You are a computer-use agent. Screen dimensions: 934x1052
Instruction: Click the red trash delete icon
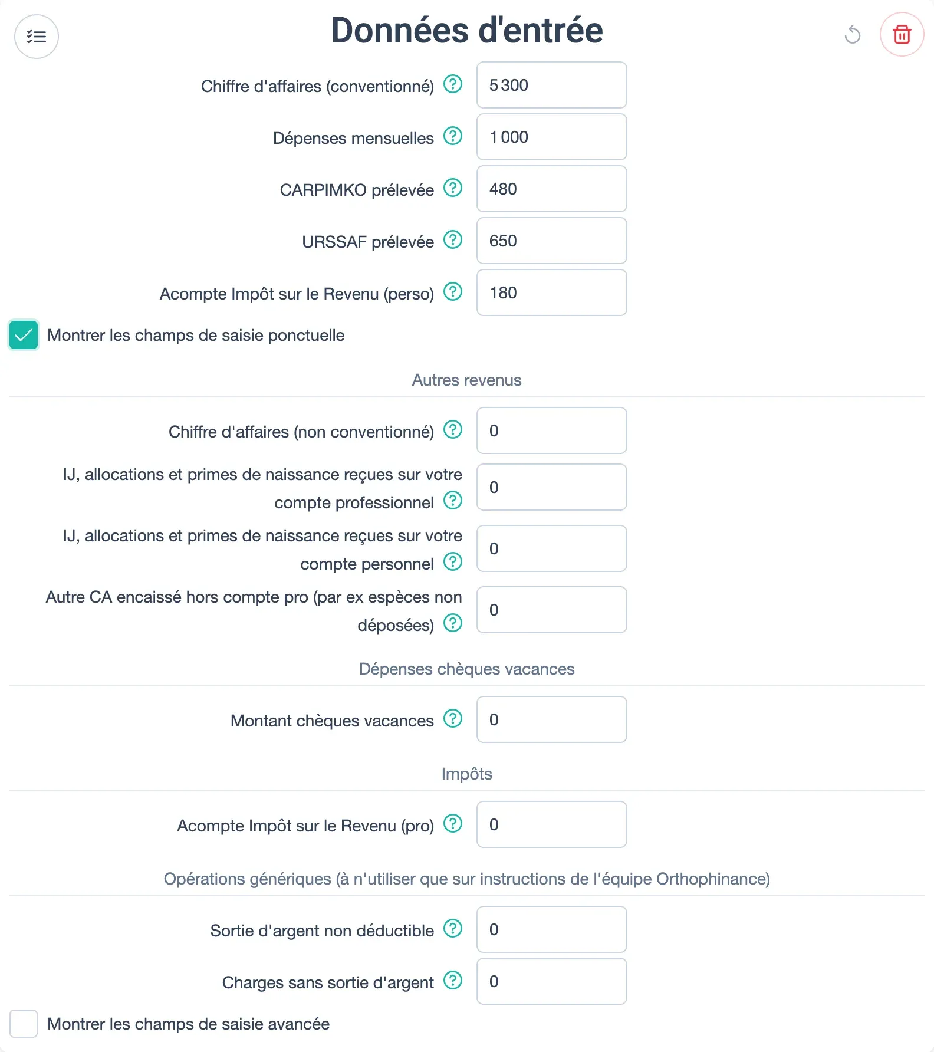(x=902, y=35)
